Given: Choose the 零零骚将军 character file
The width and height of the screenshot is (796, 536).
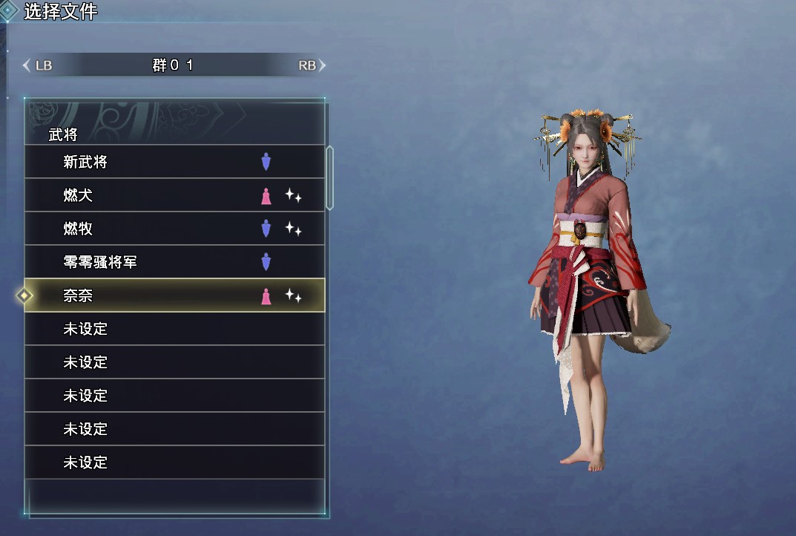Looking at the screenshot, I should click(174, 262).
